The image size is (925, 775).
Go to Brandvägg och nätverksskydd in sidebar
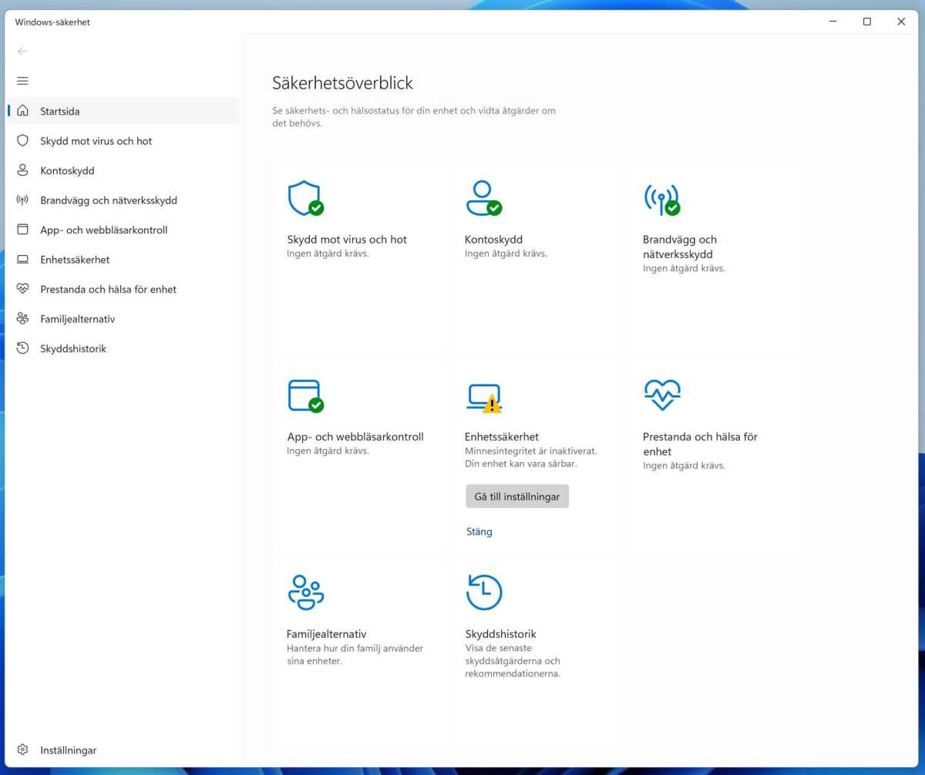click(x=109, y=200)
